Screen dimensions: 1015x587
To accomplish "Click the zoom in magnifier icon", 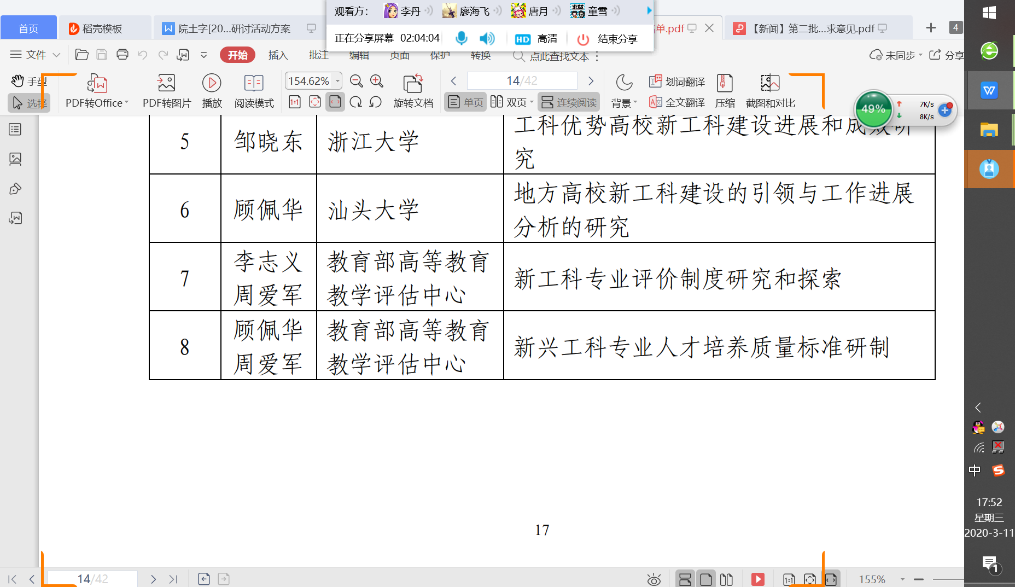I will [377, 82].
